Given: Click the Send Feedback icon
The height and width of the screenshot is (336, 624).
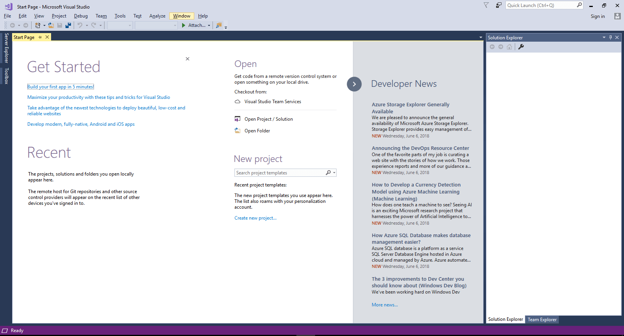Looking at the screenshot, I should click(x=498, y=5).
